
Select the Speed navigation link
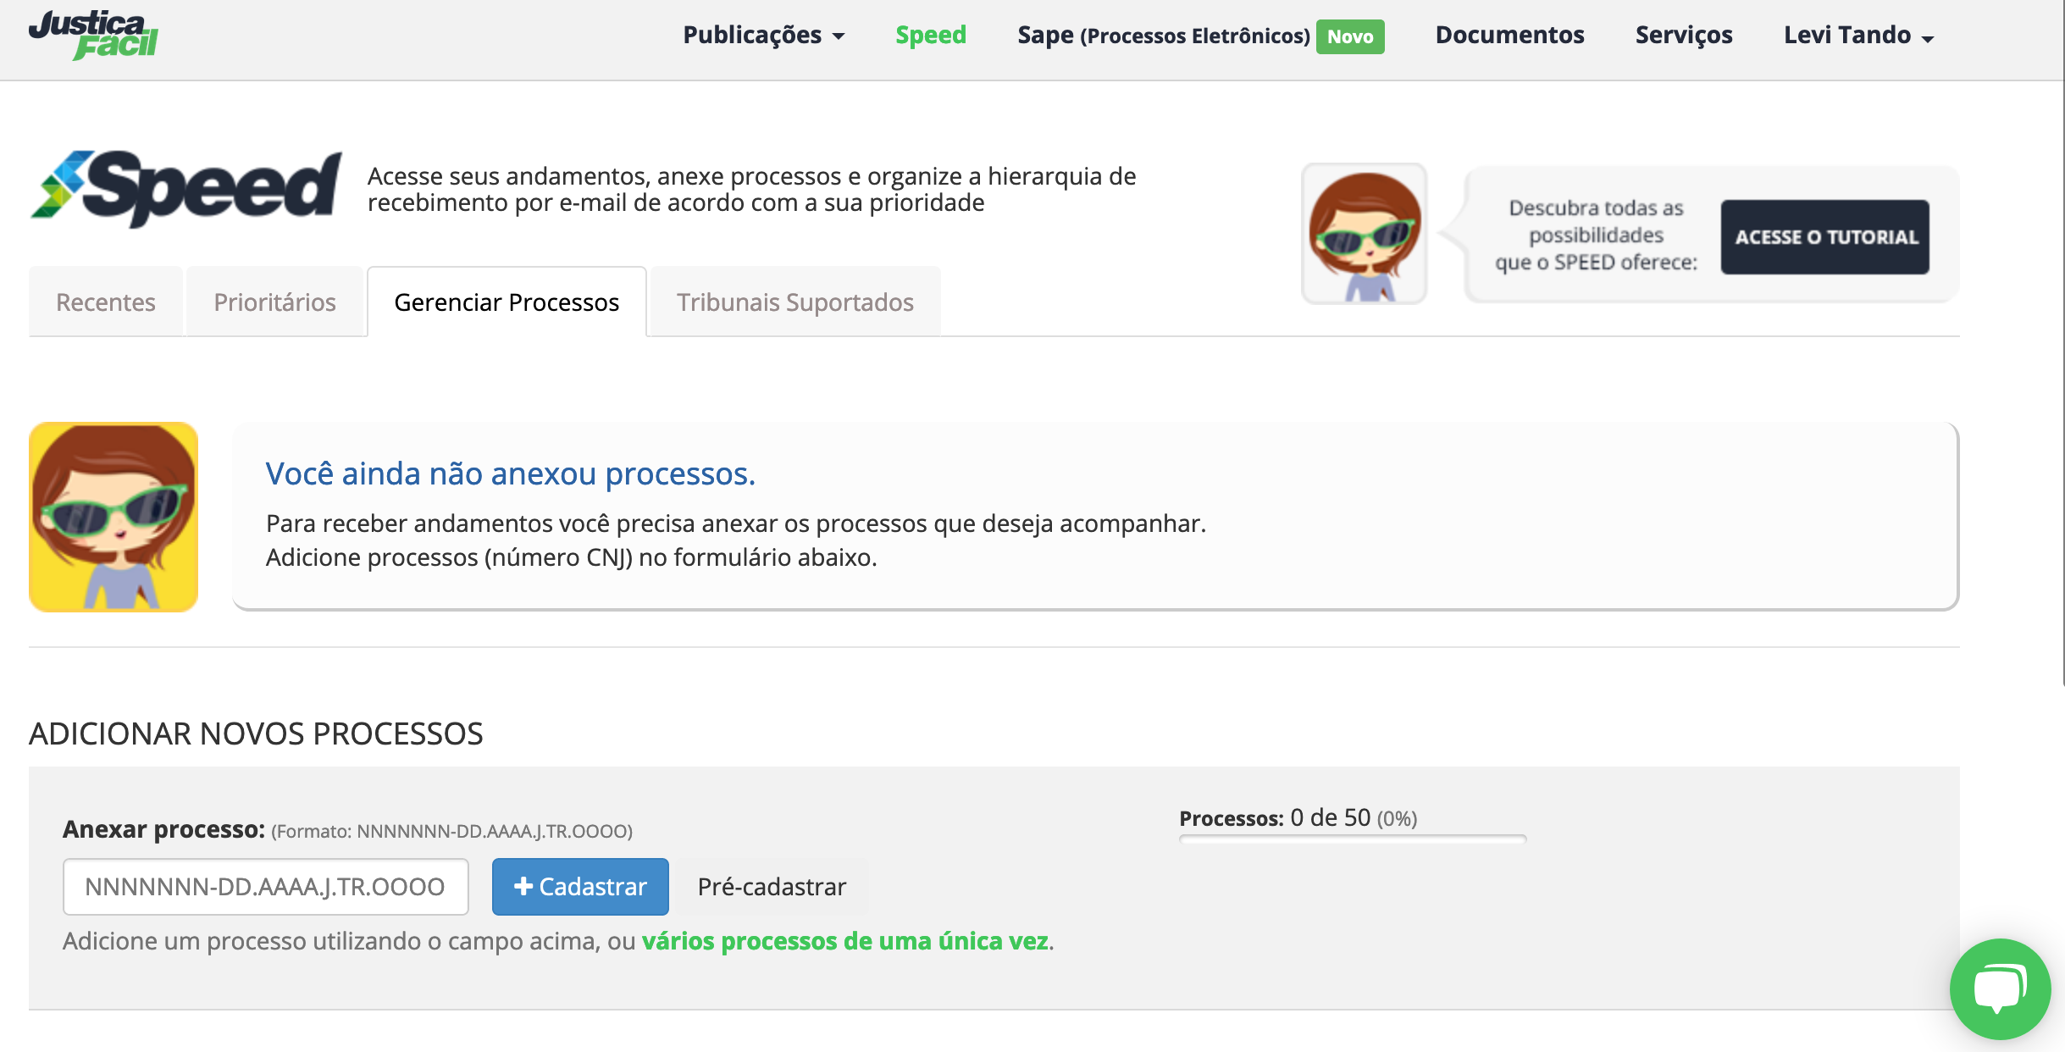point(930,36)
